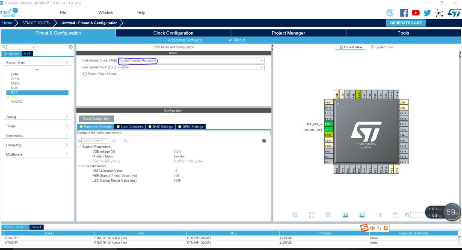Screen dimensions: 462x250
Task: Click the STM32CubeMX logo
Action: coord(9,13)
